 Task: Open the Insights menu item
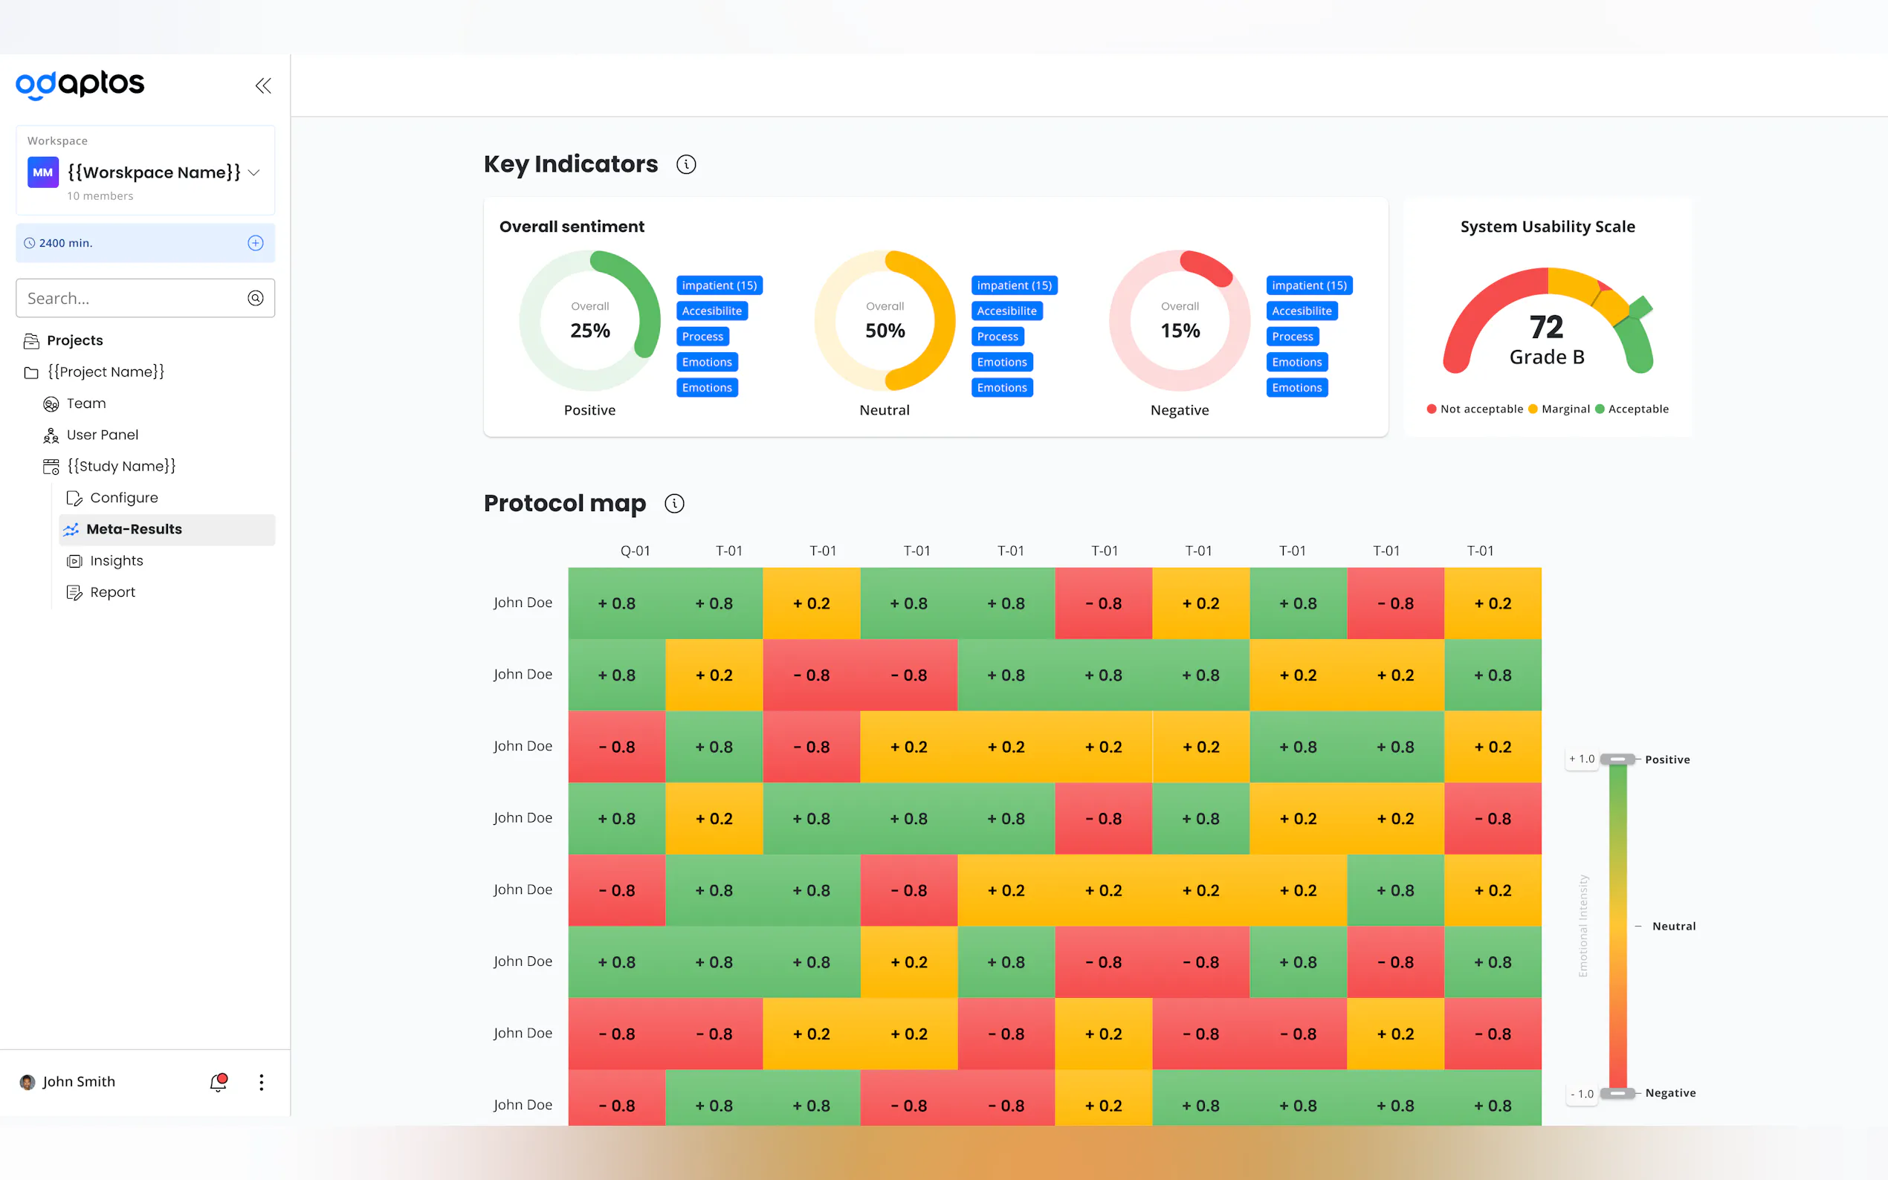[x=116, y=560]
